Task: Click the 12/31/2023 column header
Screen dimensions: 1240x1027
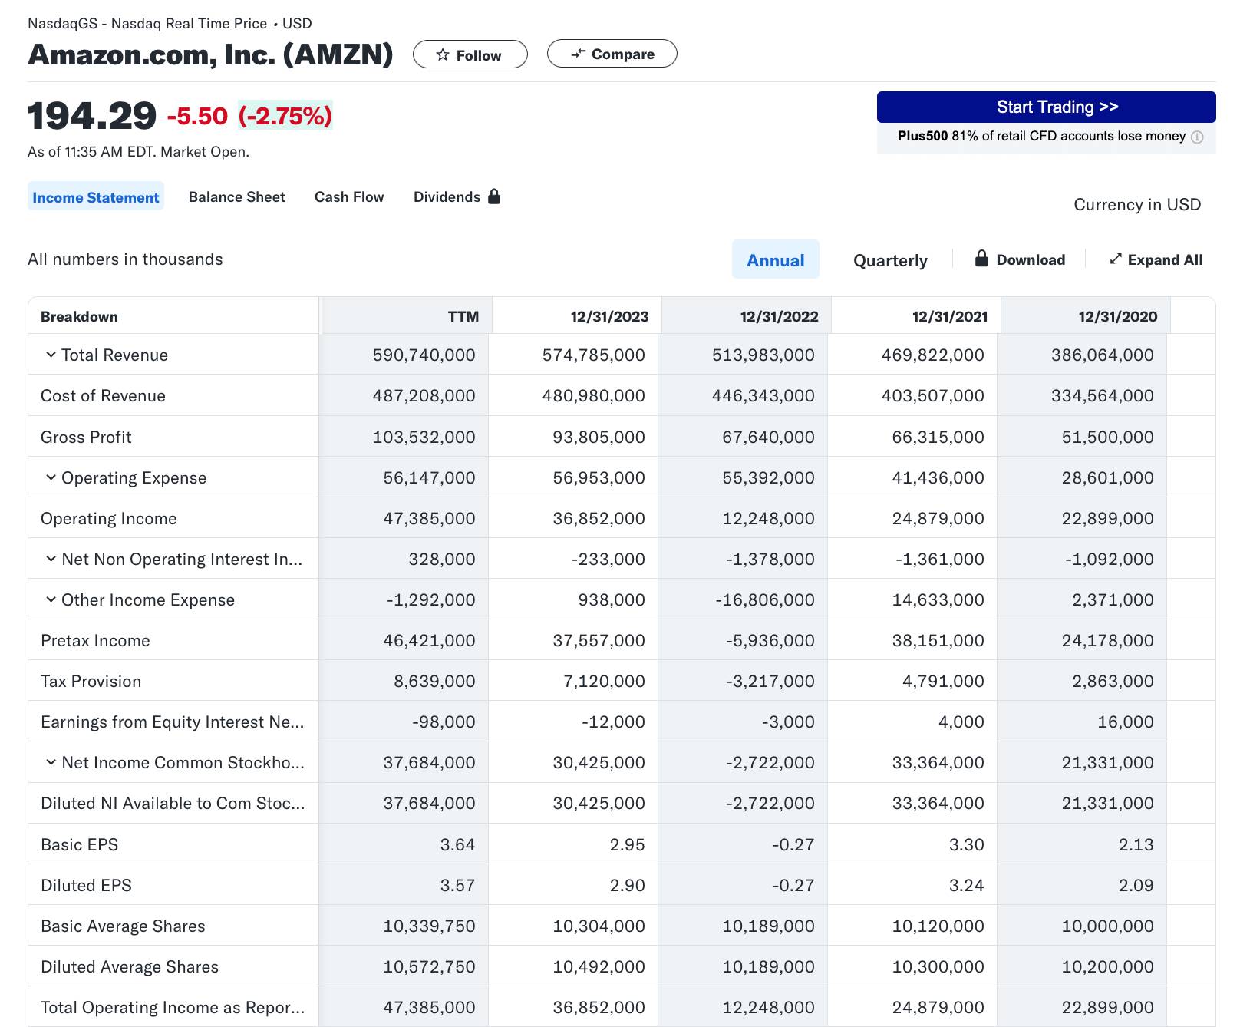Action: (609, 316)
